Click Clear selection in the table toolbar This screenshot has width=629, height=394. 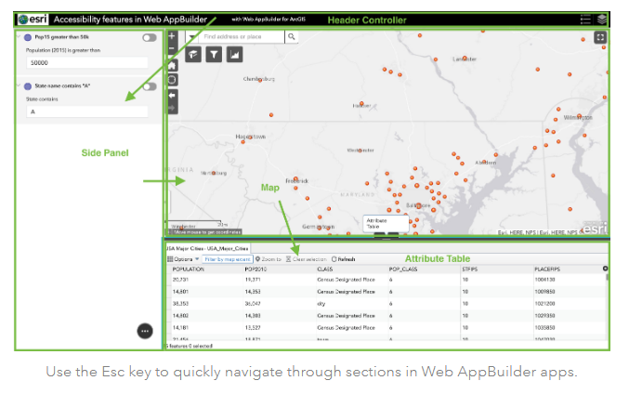click(x=306, y=259)
